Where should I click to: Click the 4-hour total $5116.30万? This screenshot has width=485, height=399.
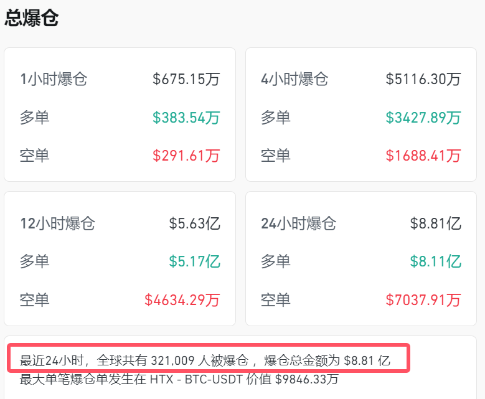pos(423,80)
